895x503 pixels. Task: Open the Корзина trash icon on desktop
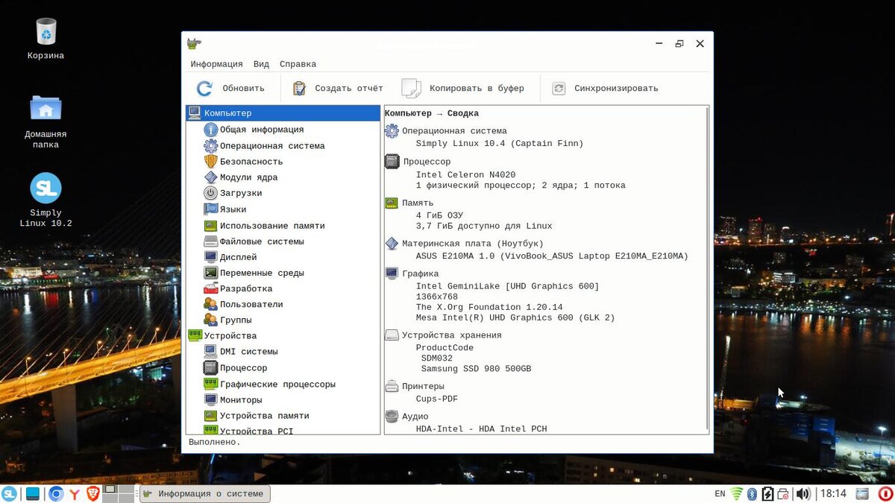click(x=46, y=32)
